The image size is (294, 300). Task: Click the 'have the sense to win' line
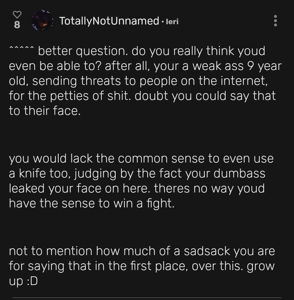[92, 203]
